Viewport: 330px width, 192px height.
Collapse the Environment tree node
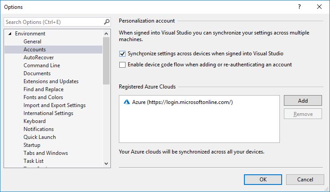coord(10,34)
